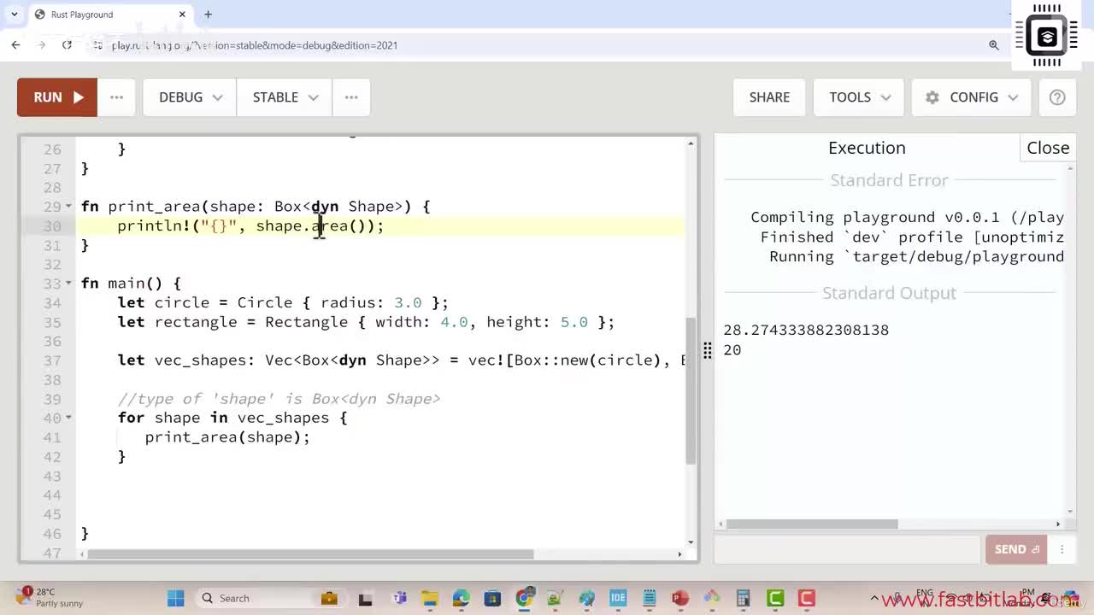This screenshot has height=615, width=1094.
Task: Open the STABLE channel dropdown
Action: click(285, 97)
